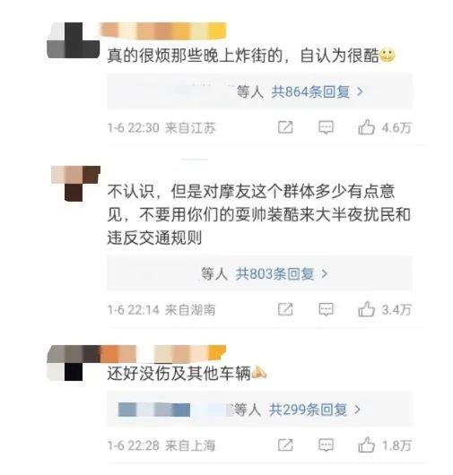Screen dimensions: 453x475
Task: Share the comment from 江苏
Action: (285, 127)
